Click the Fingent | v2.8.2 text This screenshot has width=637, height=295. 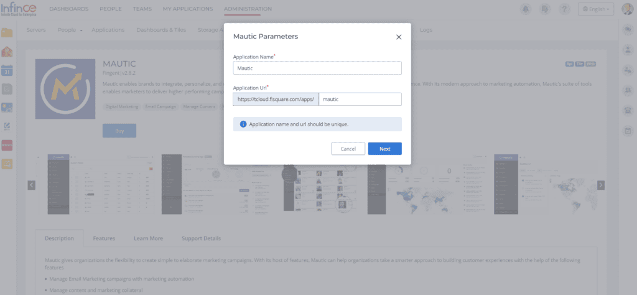[x=119, y=73]
